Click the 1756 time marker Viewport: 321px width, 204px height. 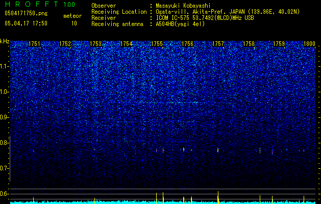pyautogui.click(x=187, y=44)
